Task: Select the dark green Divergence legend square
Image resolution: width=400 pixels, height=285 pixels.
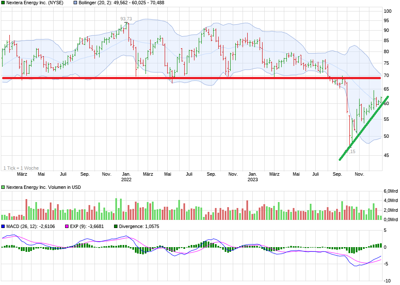Action: 115,227
